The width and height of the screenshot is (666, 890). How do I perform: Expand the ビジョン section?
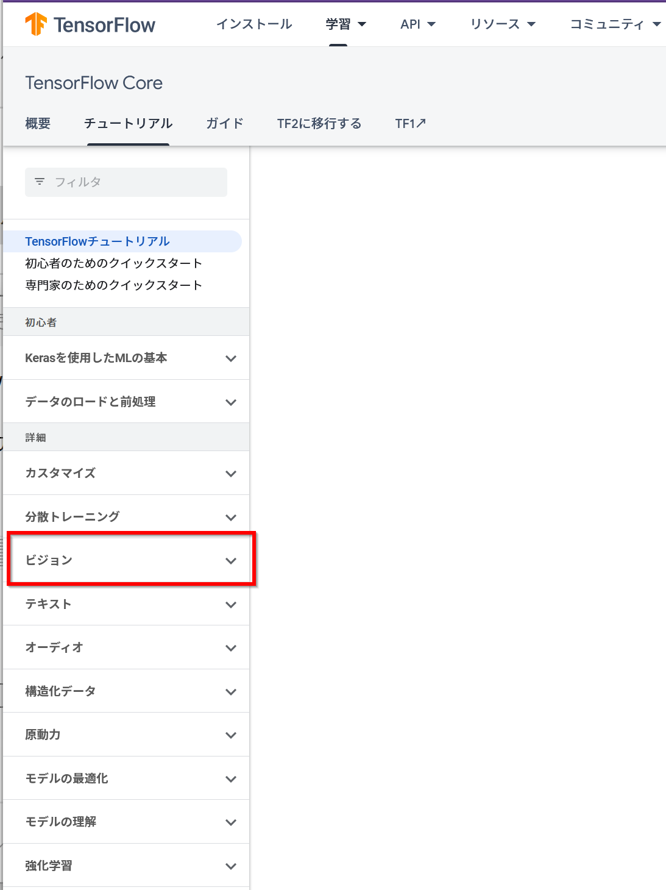(126, 561)
